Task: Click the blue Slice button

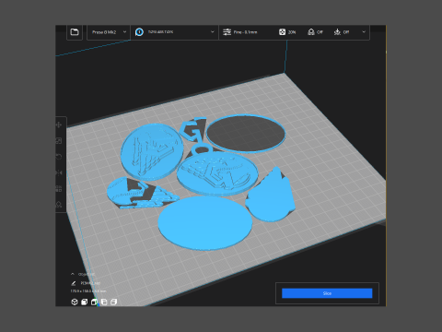Action: click(x=327, y=293)
